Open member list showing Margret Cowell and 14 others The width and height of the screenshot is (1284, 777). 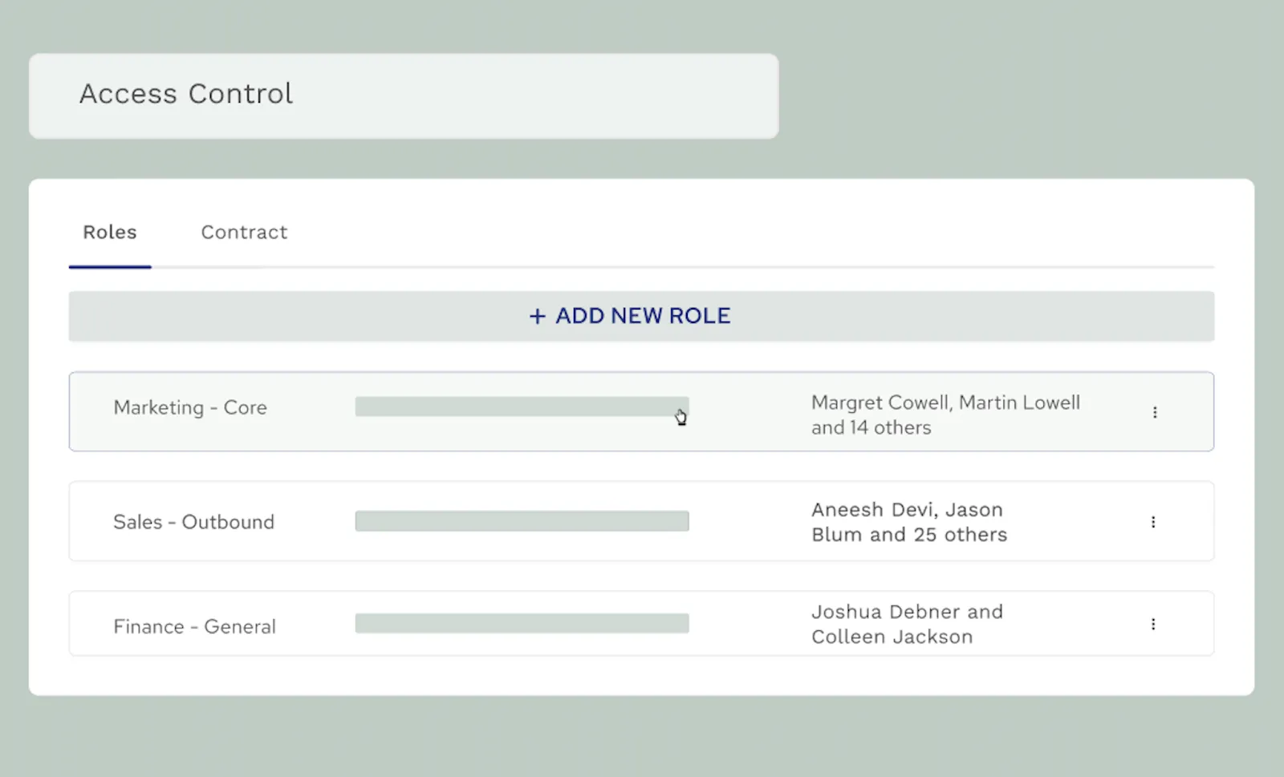click(x=945, y=415)
